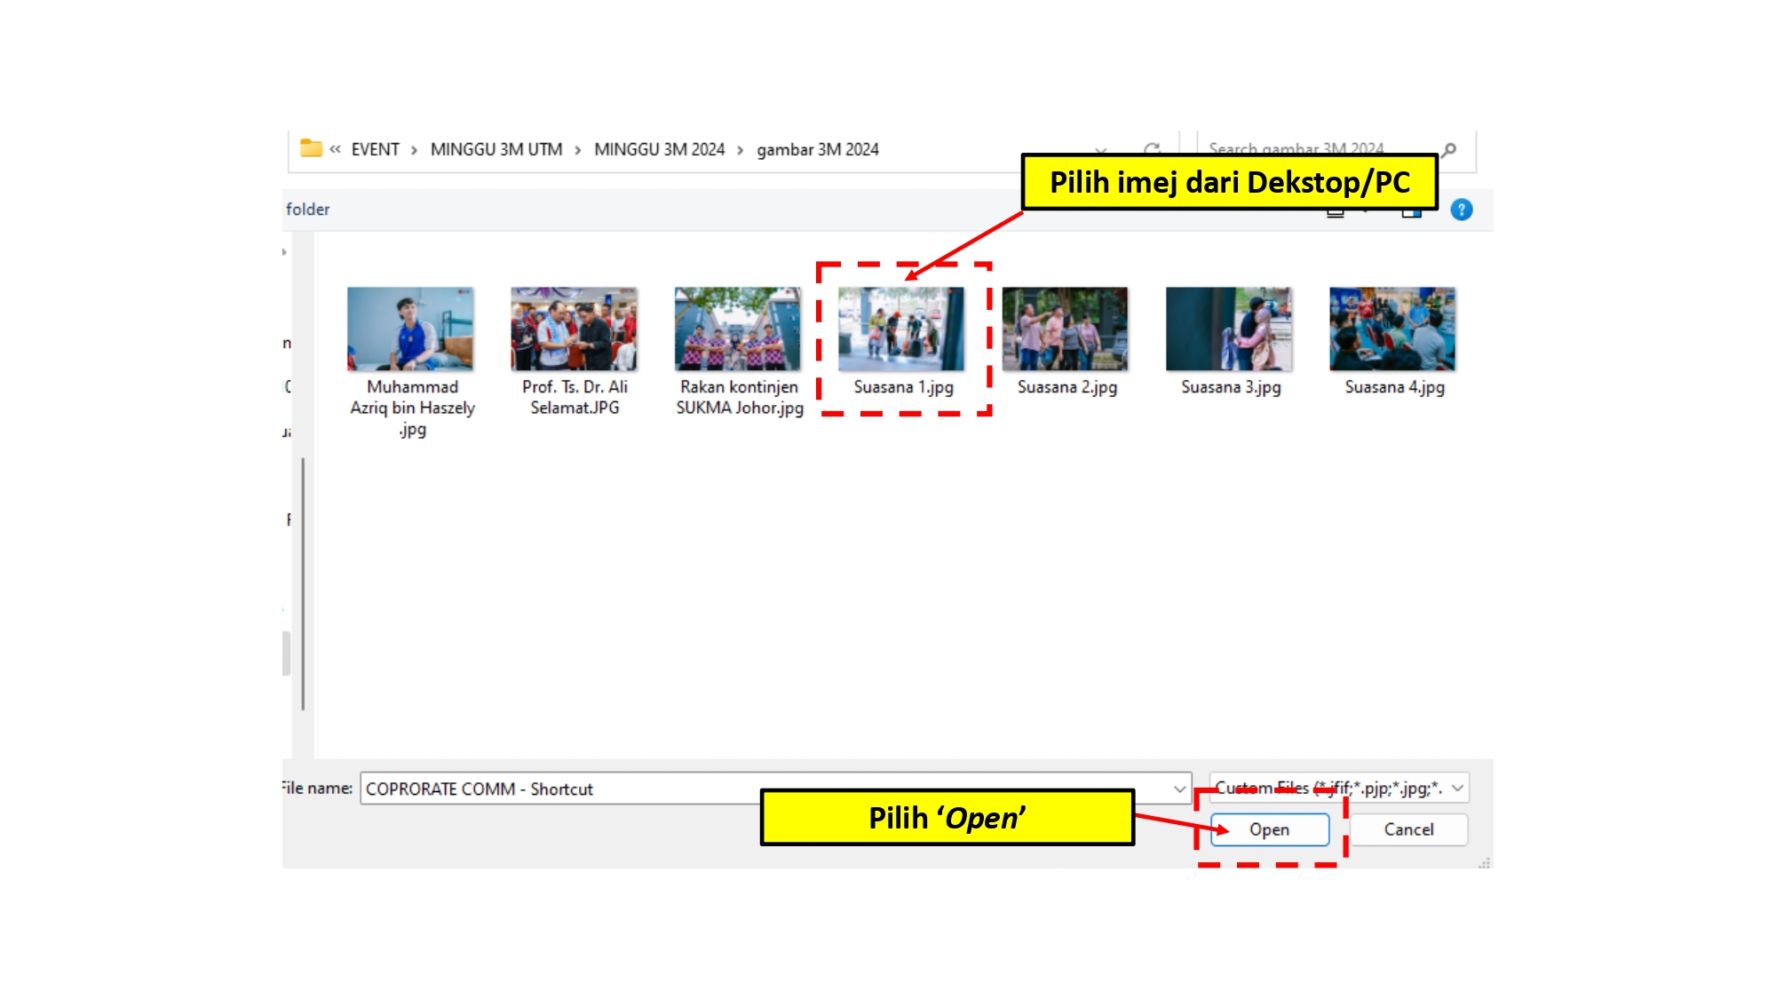Image resolution: width=1776 pixels, height=999 pixels.
Task: Click the Cancel button
Action: (1408, 829)
